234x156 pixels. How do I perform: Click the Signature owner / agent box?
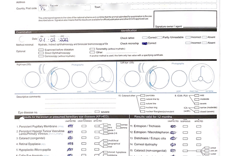pos(185,19)
